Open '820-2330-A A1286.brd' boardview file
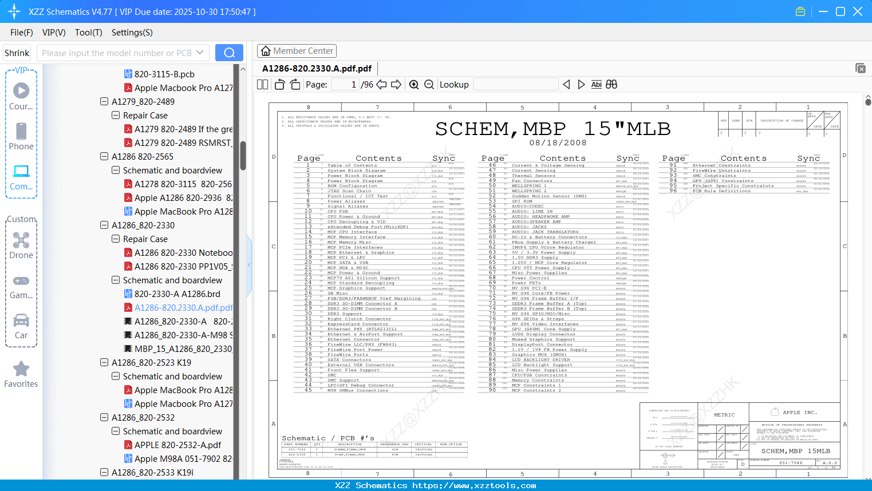 177,294
